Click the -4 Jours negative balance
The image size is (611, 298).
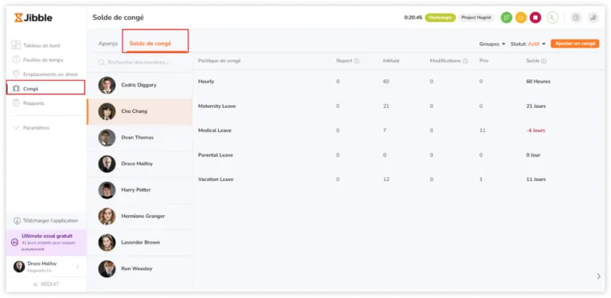535,130
